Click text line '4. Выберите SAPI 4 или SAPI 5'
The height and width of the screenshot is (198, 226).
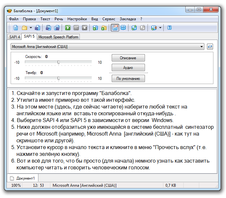coord(92,120)
